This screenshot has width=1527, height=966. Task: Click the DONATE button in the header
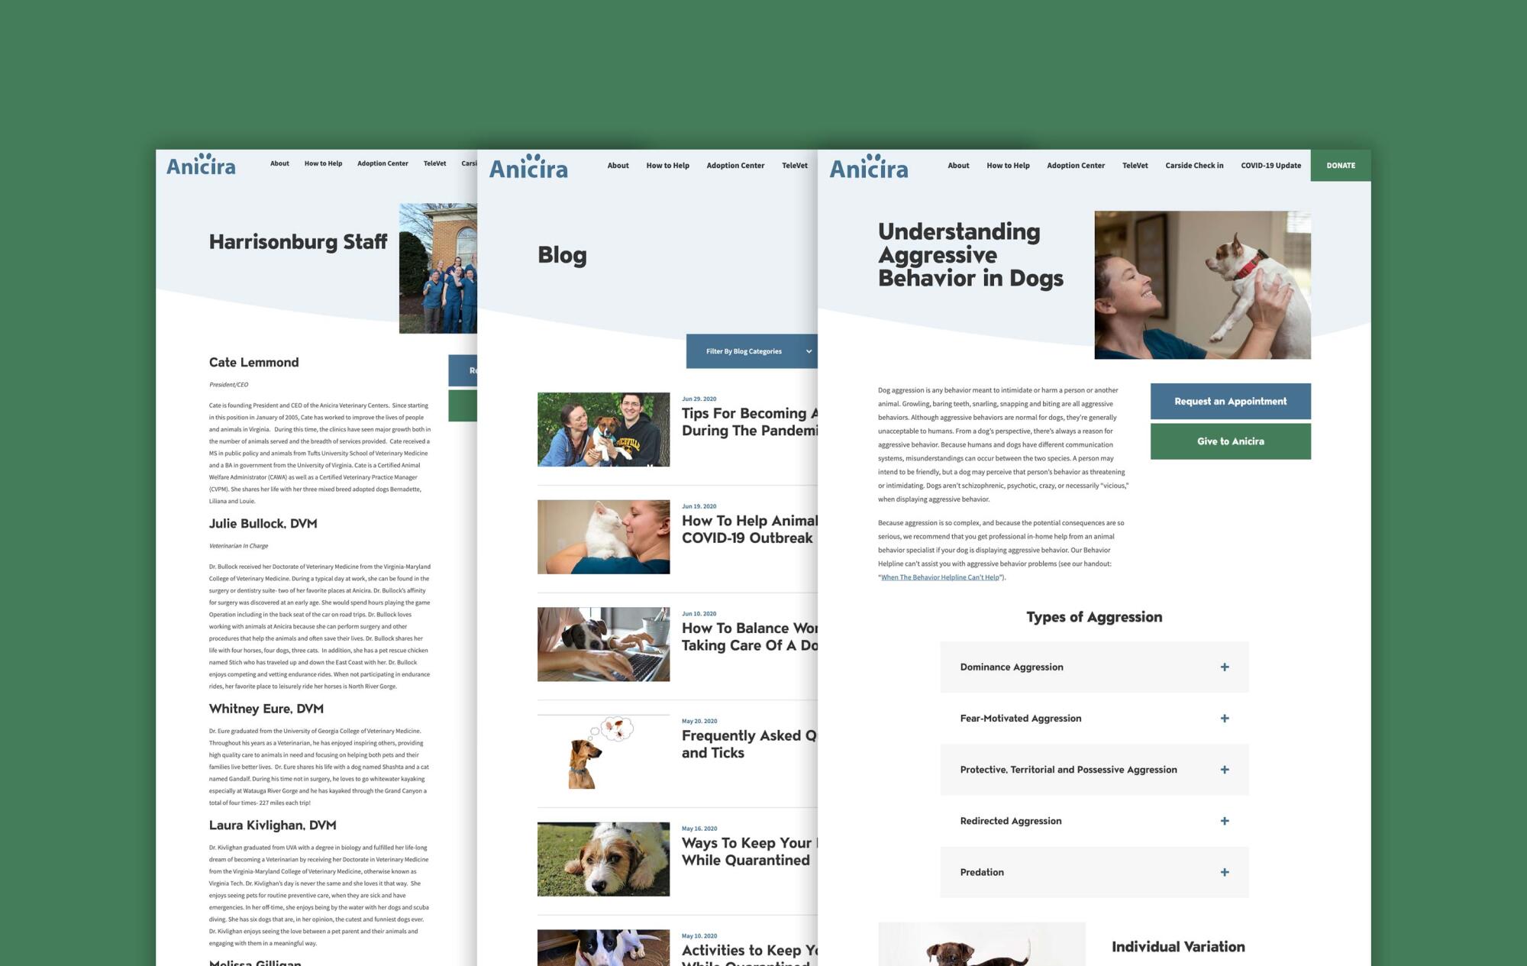click(x=1340, y=166)
